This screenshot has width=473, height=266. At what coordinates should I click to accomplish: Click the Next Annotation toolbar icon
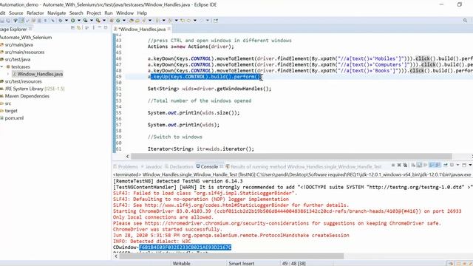click(157, 21)
